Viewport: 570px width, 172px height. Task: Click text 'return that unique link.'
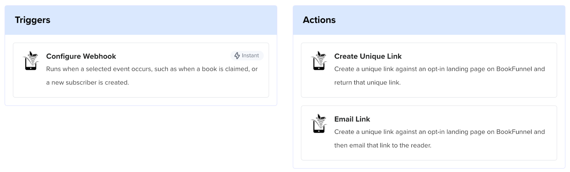pos(367,83)
